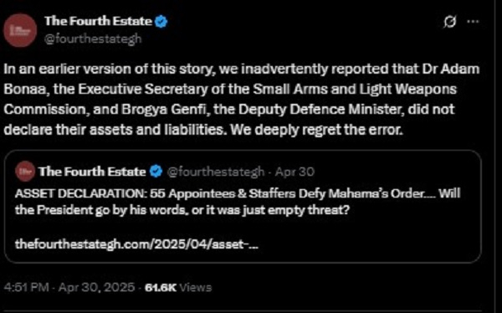Open quoted tweet's The Fourth Estate name
Image resolution: width=502 pixels, height=313 pixels.
[x=92, y=172]
